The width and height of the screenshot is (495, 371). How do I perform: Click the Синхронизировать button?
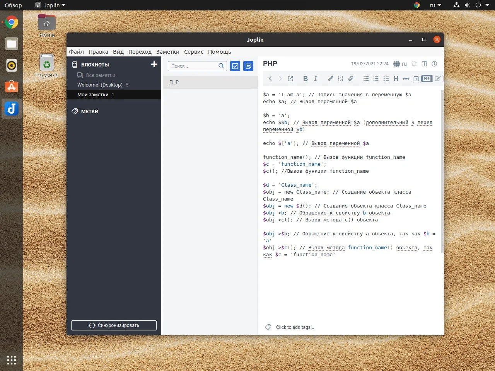pyautogui.click(x=114, y=325)
